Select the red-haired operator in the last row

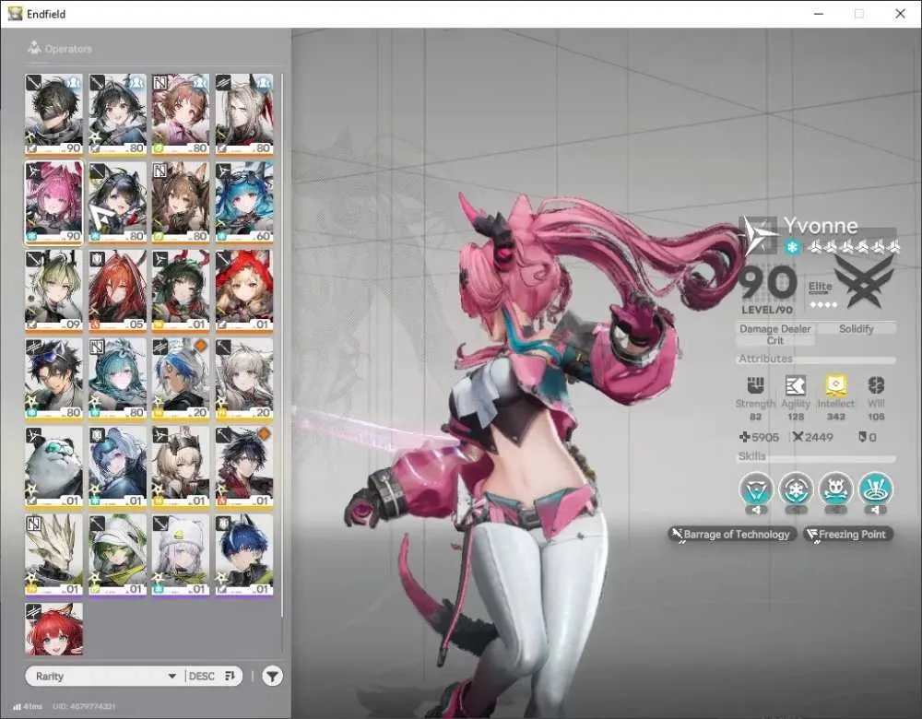click(x=53, y=629)
